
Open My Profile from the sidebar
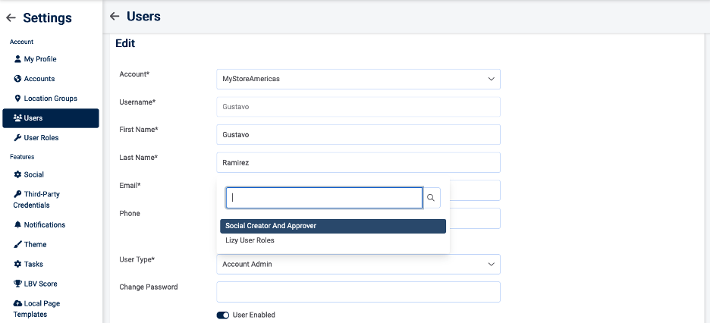click(x=39, y=59)
